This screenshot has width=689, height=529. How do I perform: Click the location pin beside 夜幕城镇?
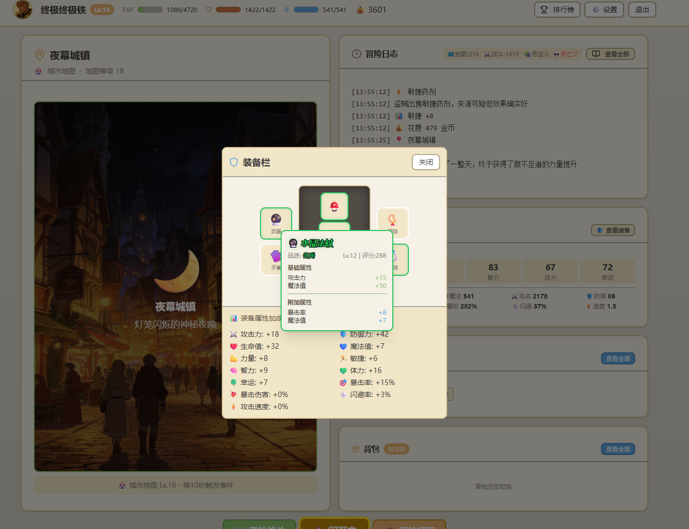(39, 55)
